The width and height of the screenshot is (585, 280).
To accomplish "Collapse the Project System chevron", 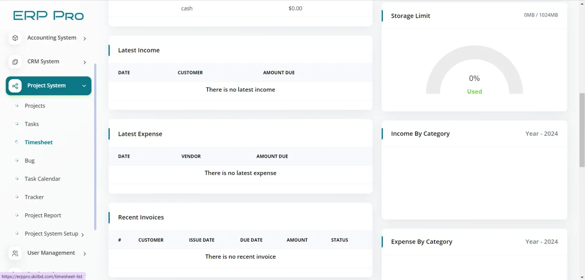I will 84,86.
